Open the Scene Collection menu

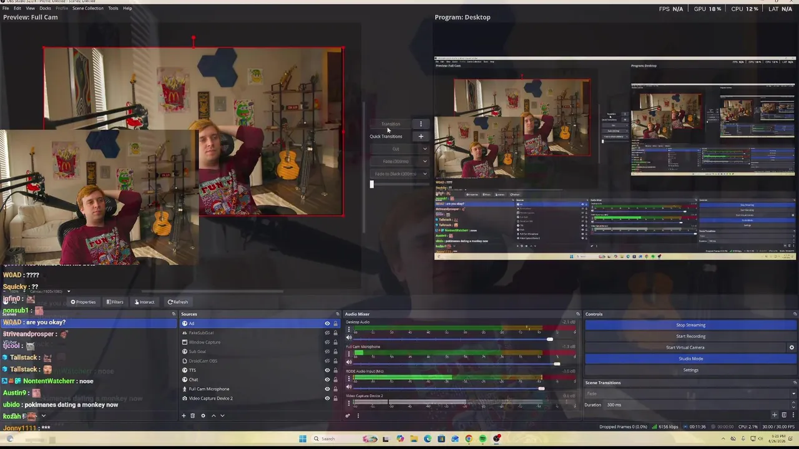click(88, 8)
